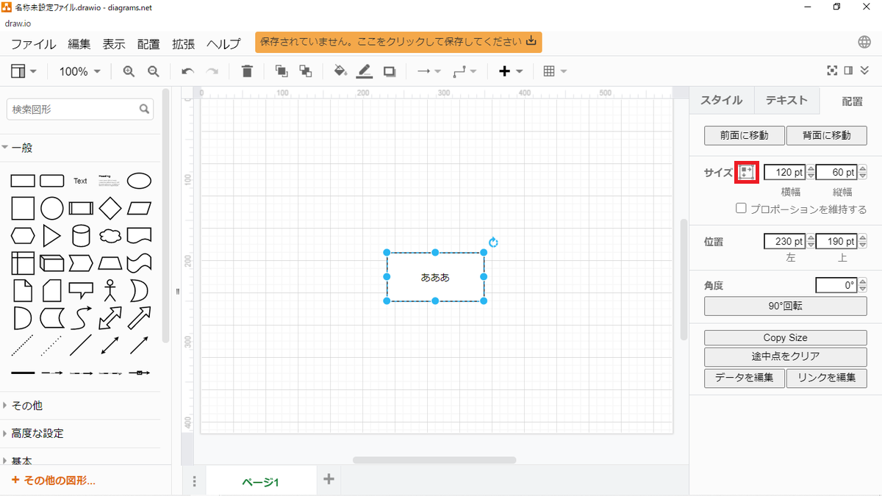882x496 pixels.
Task: Click the undo arrow icon
Action: point(187,71)
